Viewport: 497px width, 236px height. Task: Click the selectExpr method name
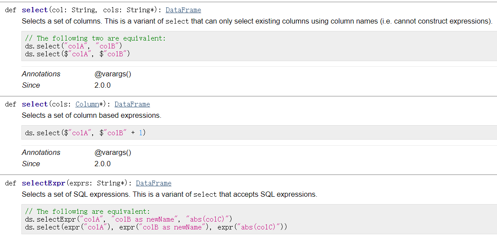point(43,183)
